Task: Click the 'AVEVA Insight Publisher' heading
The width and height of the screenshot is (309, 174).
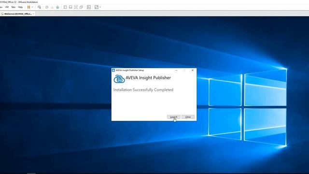Action: [x=148, y=78]
